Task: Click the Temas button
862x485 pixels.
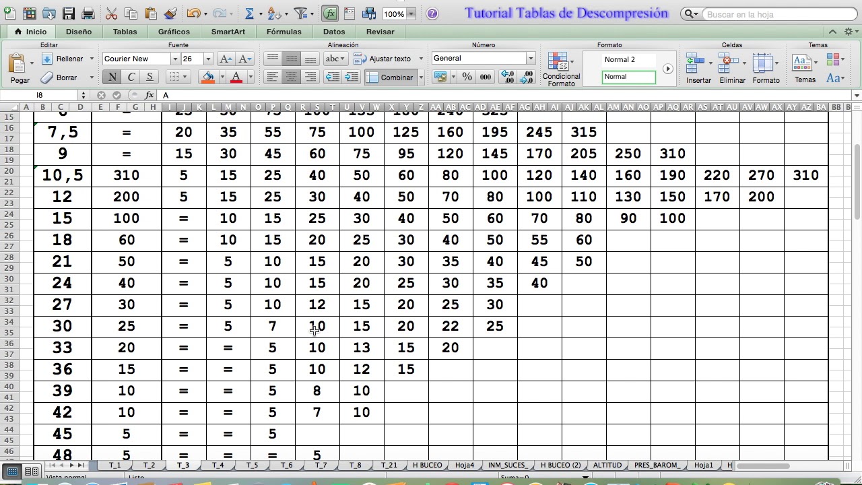Action: point(805,68)
